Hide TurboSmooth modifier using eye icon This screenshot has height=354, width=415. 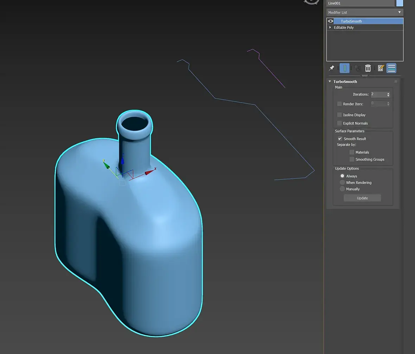(x=330, y=21)
